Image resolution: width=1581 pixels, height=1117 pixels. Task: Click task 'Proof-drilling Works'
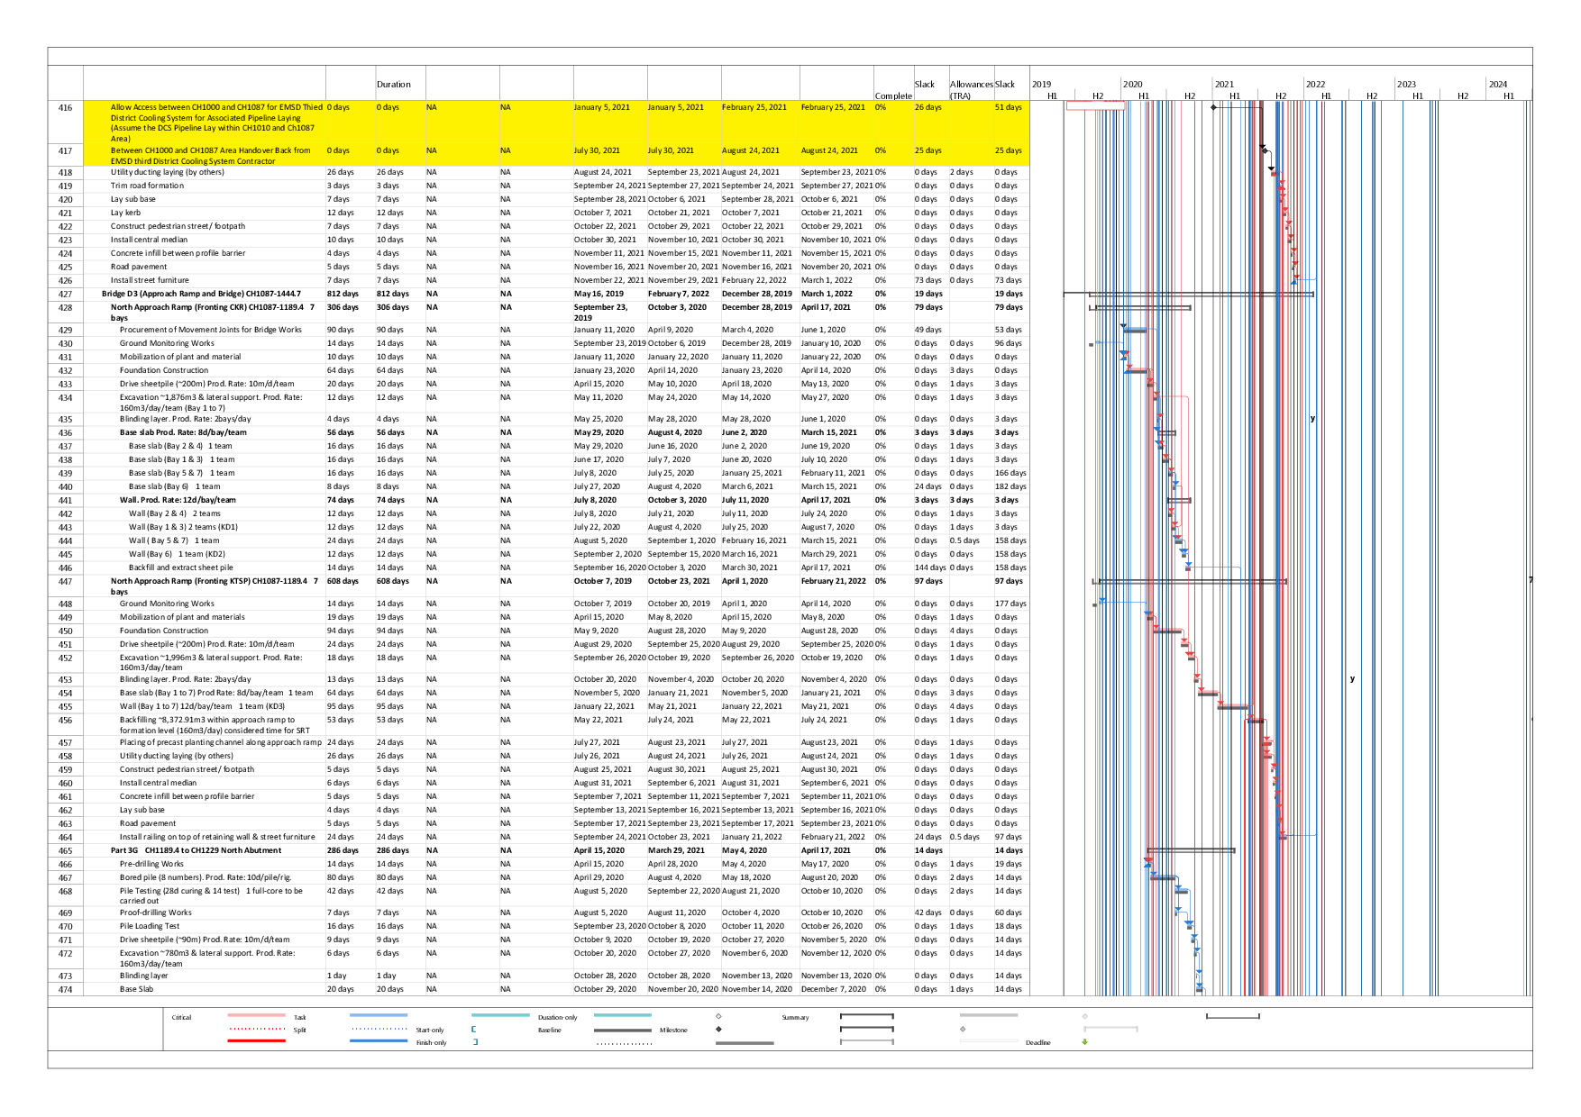pos(155,913)
